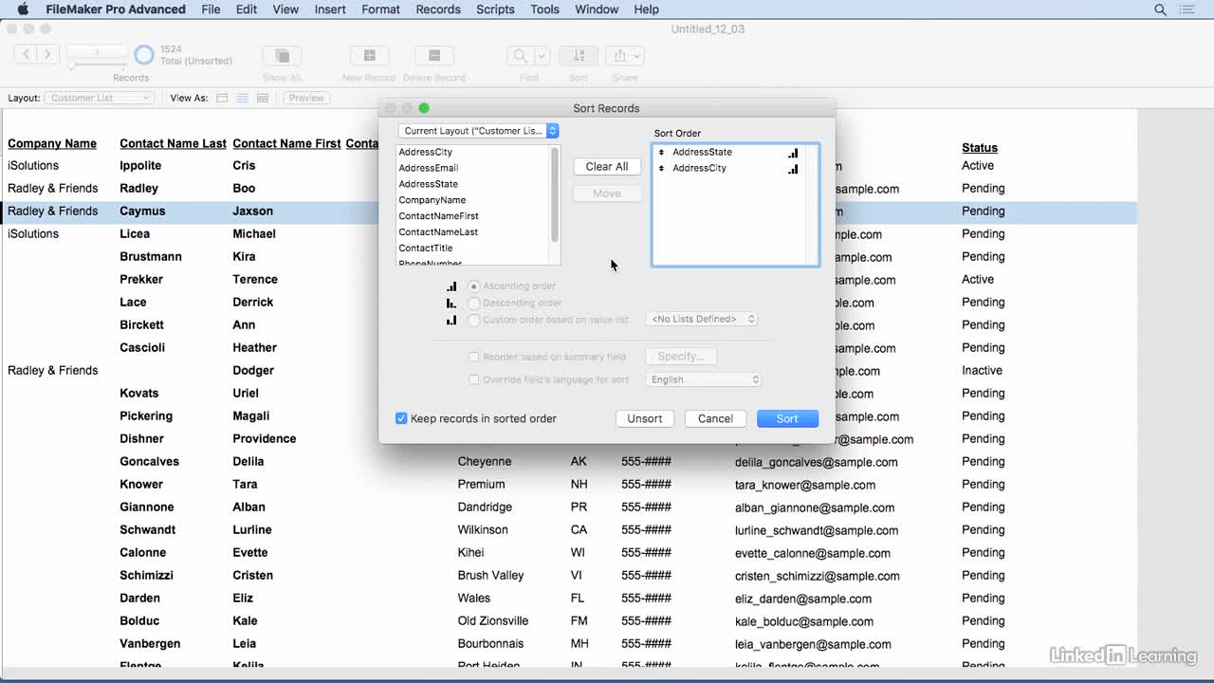Open the Window menu
The height and width of the screenshot is (683, 1214).
pos(597,9)
